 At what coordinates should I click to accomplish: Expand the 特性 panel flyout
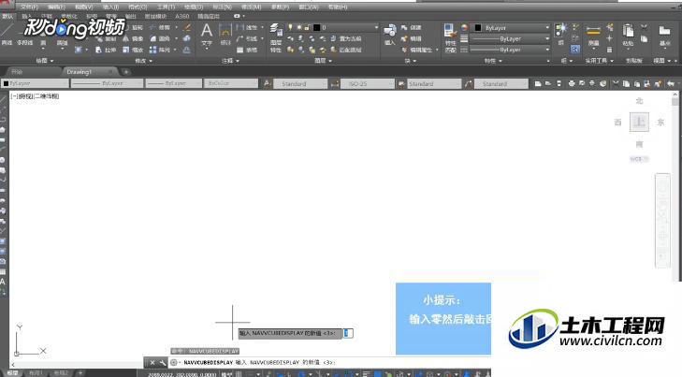pos(493,61)
